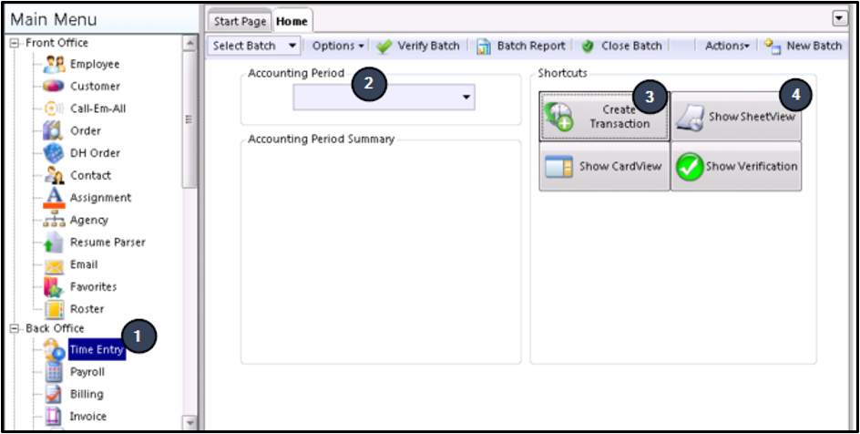Click the Favorites text label
Image resolution: width=860 pixels, height=434 pixels.
pyautogui.click(x=93, y=286)
